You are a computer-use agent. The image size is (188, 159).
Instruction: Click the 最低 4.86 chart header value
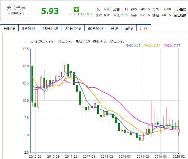(100, 41)
